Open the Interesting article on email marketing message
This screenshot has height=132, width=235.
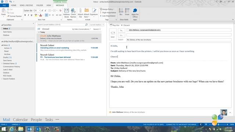69,48
